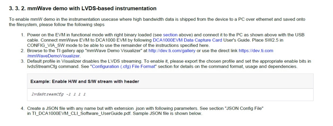This screenshot has height=126, width=333.
Task: Click the lvdsStreamCfg -1 1 1 1 code line
Action: point(58,94)
